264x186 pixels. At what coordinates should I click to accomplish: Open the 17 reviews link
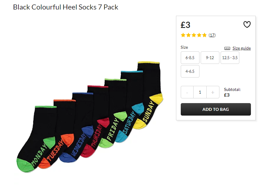(x=212, y=35)
